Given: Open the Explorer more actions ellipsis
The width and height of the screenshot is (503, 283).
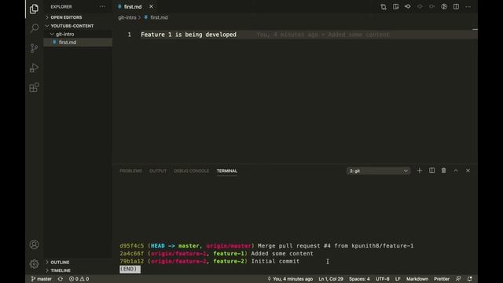Looking at the screenshot, I should tap(102, 7).
